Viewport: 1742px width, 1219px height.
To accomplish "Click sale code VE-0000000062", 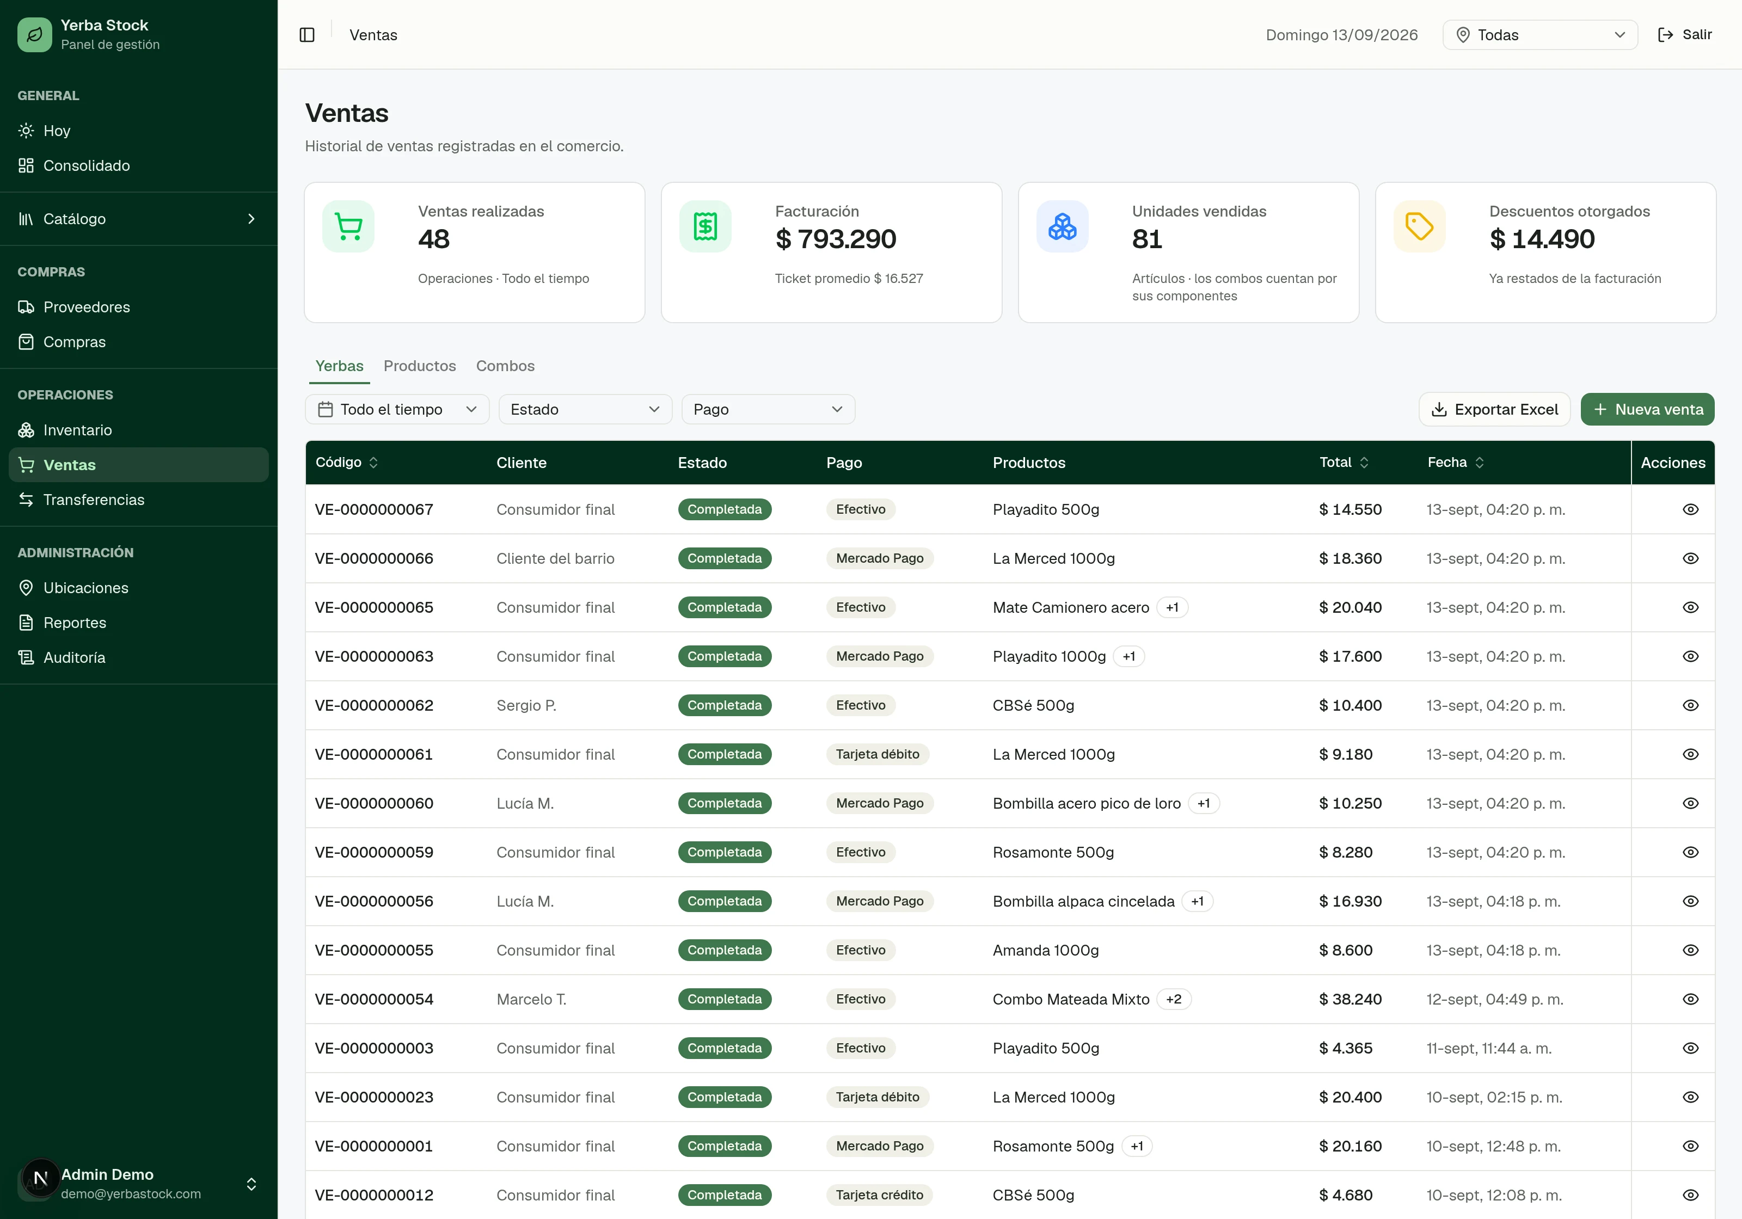I will (x=374, y=705).
